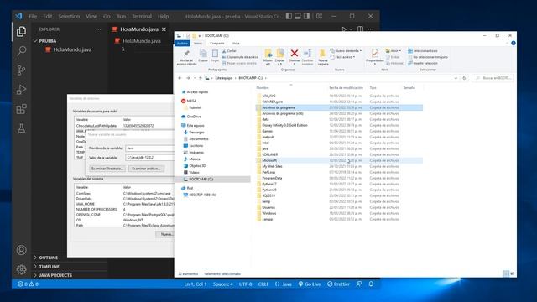
Task: Open the Source Control view in VS Code
Action: 21,70
